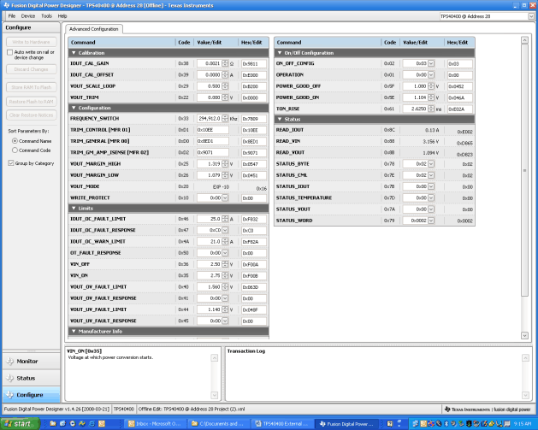Screen dimensions: 538x430
Task: Edit TRIM_GENERAL [MFR 00] value field
Action: click(213, 141)
